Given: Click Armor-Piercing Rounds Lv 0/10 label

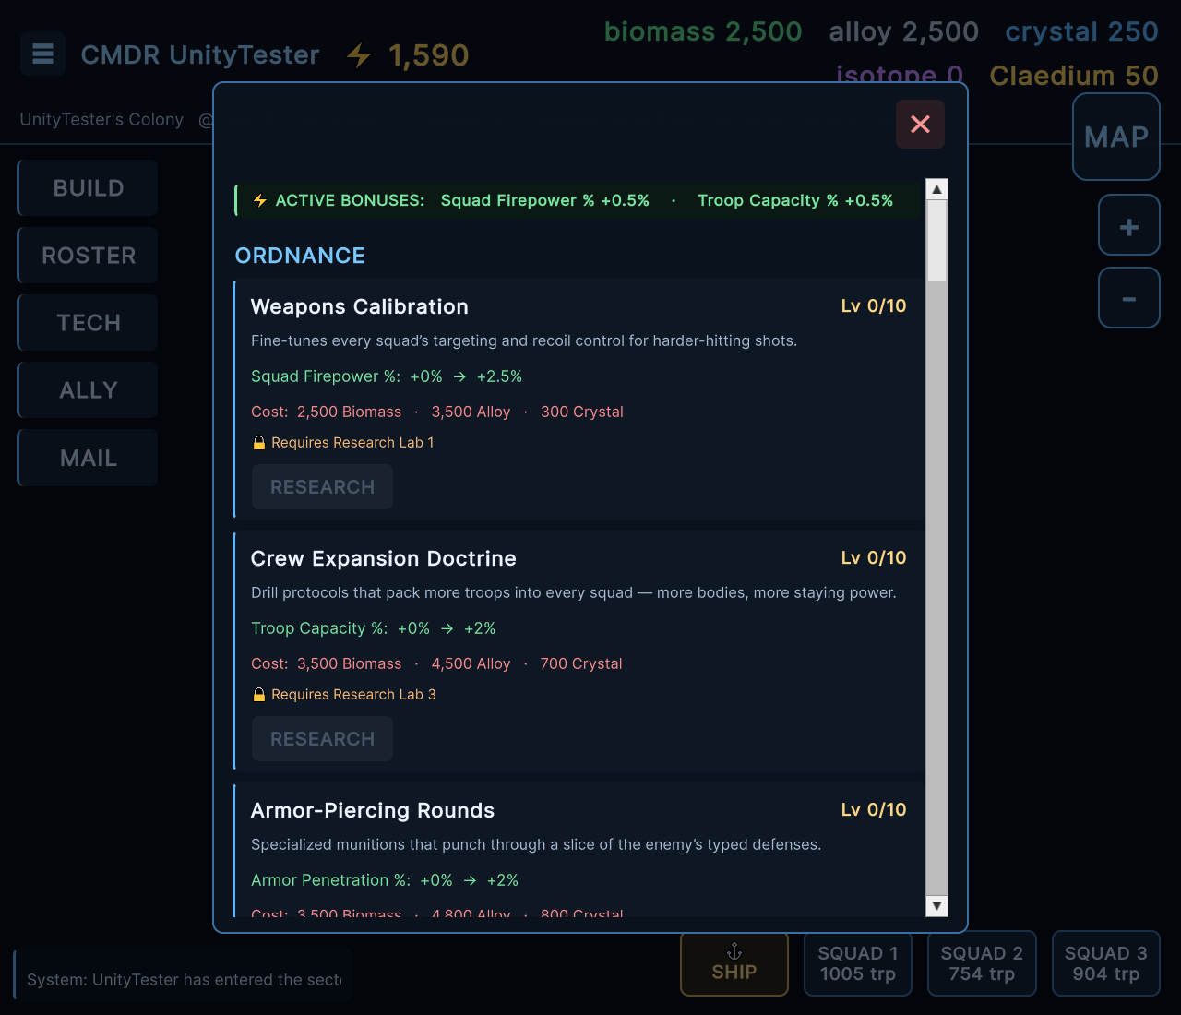Looking at the screenshot, I should (x=874, y=809).
